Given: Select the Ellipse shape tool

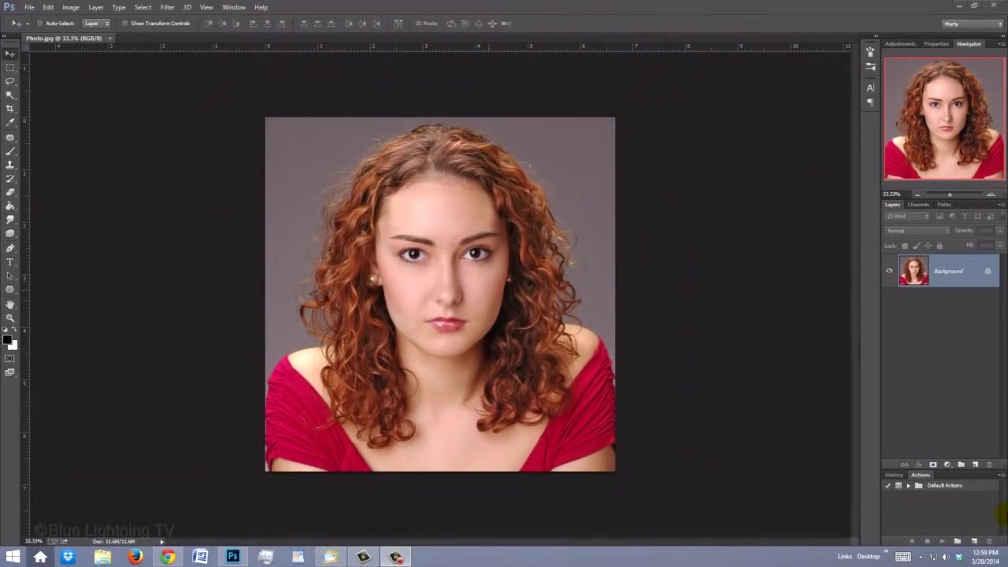Looking at the screenshot, I should (10, 290).
